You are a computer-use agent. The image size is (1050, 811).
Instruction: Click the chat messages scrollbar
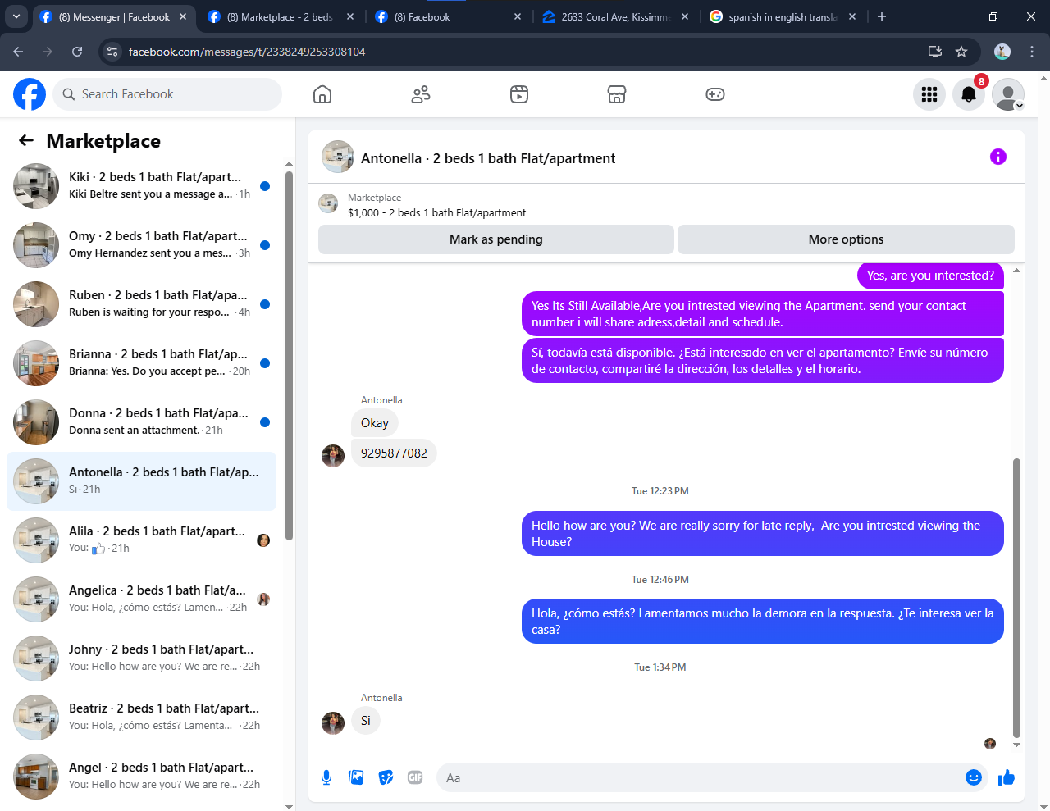coord(1016,598)
